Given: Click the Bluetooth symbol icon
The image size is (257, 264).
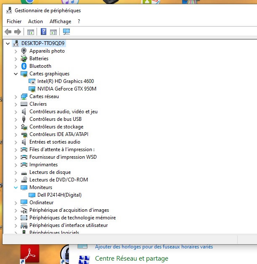Looking at the screenshot, I should tap(24, 66).
